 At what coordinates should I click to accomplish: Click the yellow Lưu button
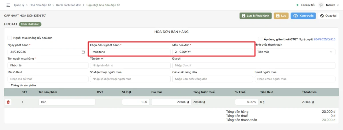[281, 16]
